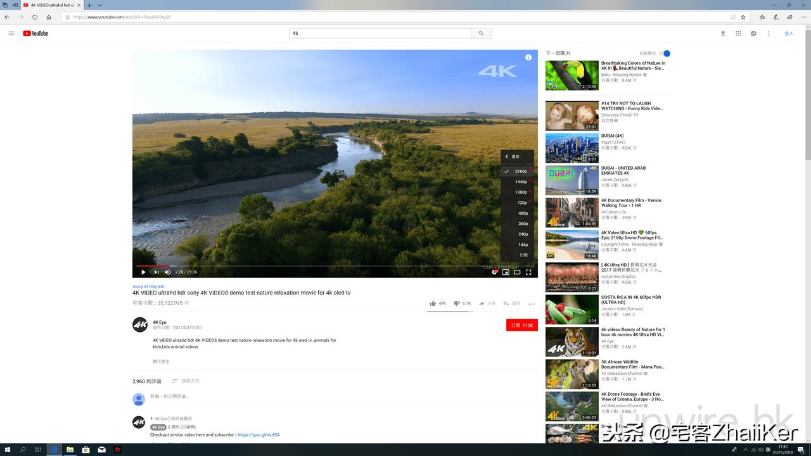This screenshot has height=456, width=811.
Task: Share the video
Action: (x=487, y=303)
